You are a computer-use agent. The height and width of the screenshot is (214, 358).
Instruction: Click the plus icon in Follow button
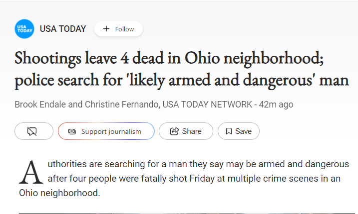click(106, 29)
